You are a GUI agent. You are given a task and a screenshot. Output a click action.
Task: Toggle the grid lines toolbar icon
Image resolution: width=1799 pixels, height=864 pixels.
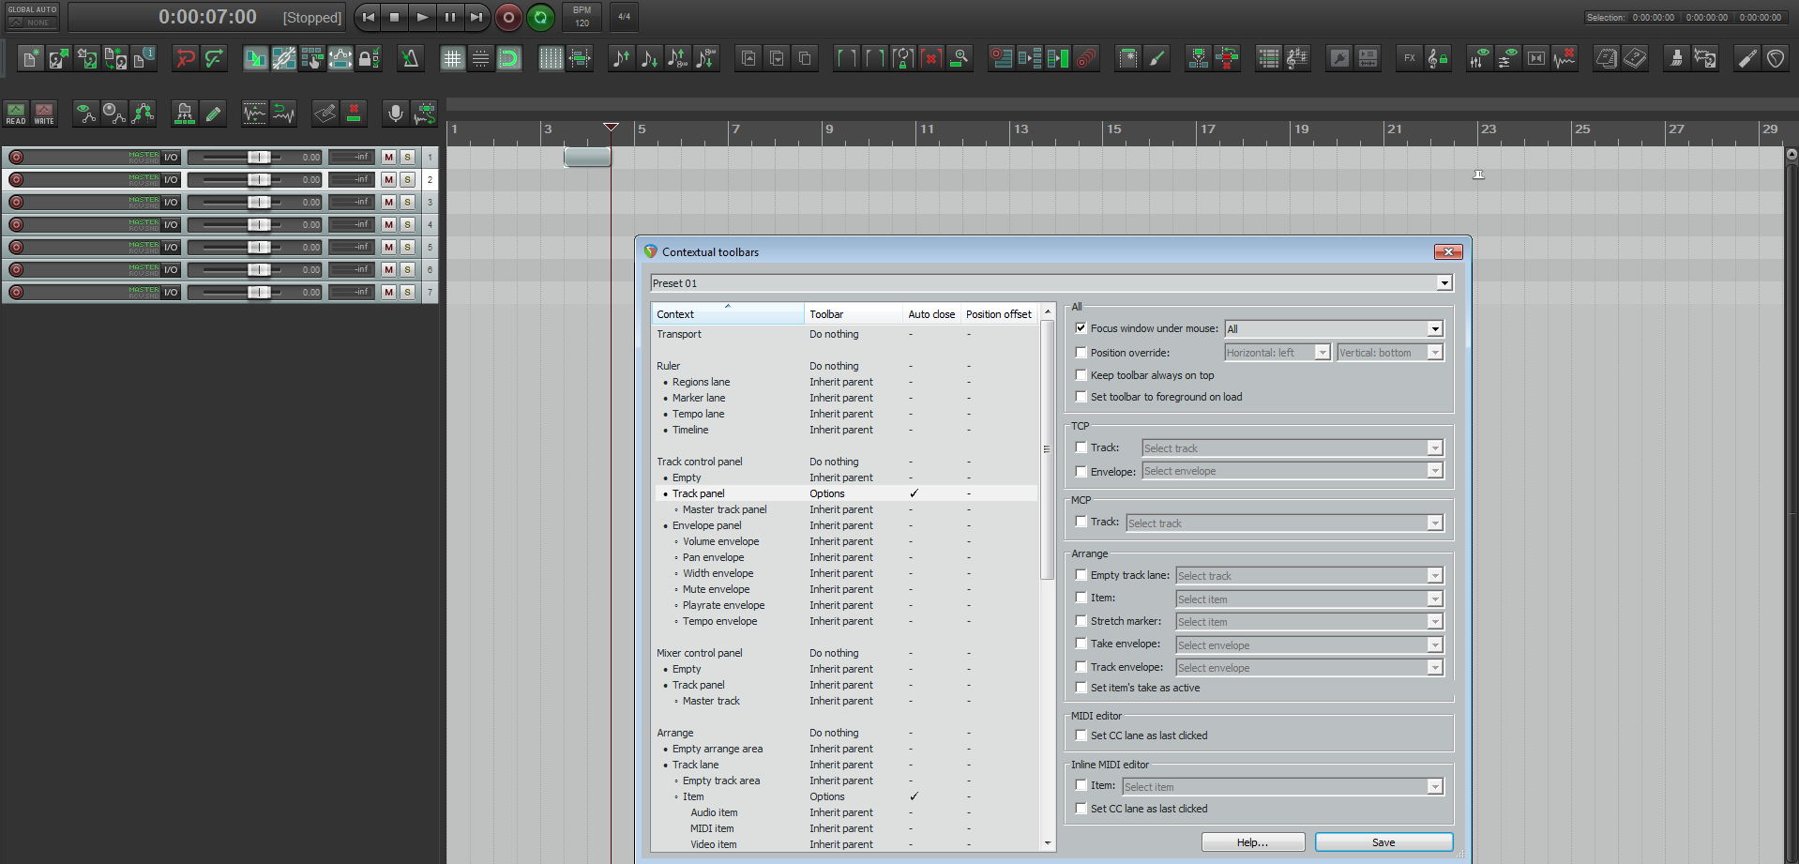point(452,59)
